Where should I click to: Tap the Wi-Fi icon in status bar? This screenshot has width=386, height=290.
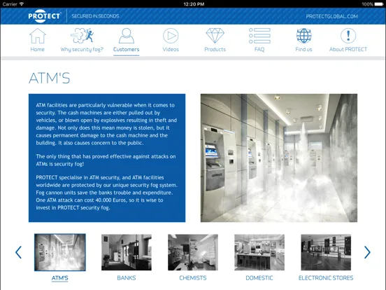[x=22, y=4]
